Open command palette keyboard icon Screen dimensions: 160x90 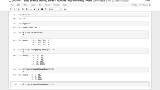[x=65, y=9]
